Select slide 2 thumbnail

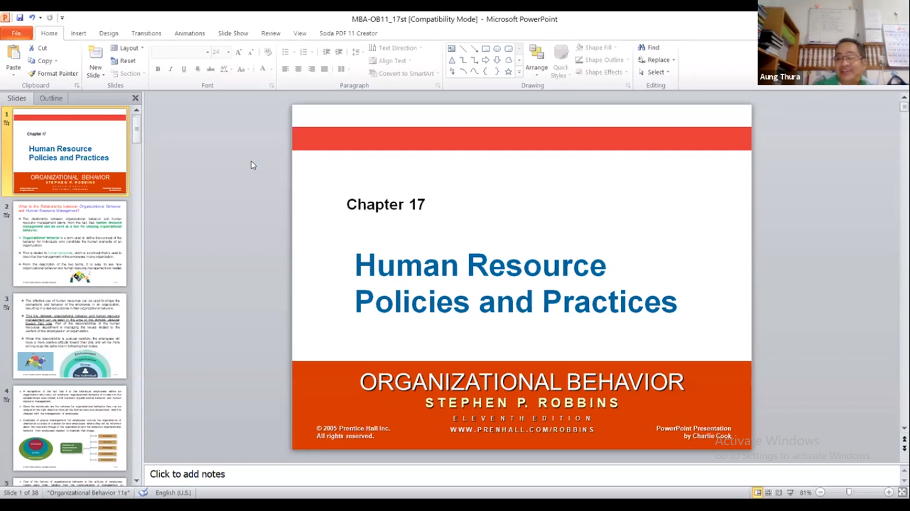click(x=69, y=244)
